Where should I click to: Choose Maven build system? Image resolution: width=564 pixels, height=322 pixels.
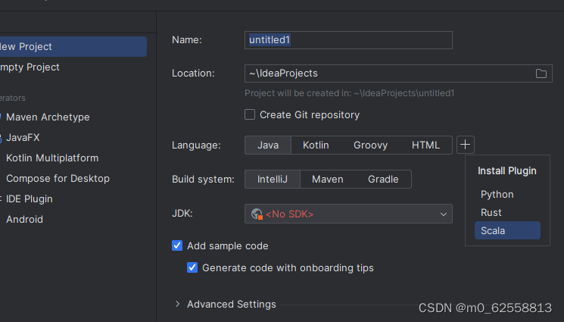pyautogui.click(x=327, y=179)
